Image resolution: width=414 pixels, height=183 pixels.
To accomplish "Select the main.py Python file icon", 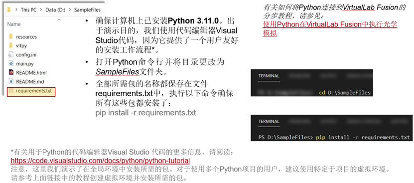I will pyautogui.click(x=10, y=63).
